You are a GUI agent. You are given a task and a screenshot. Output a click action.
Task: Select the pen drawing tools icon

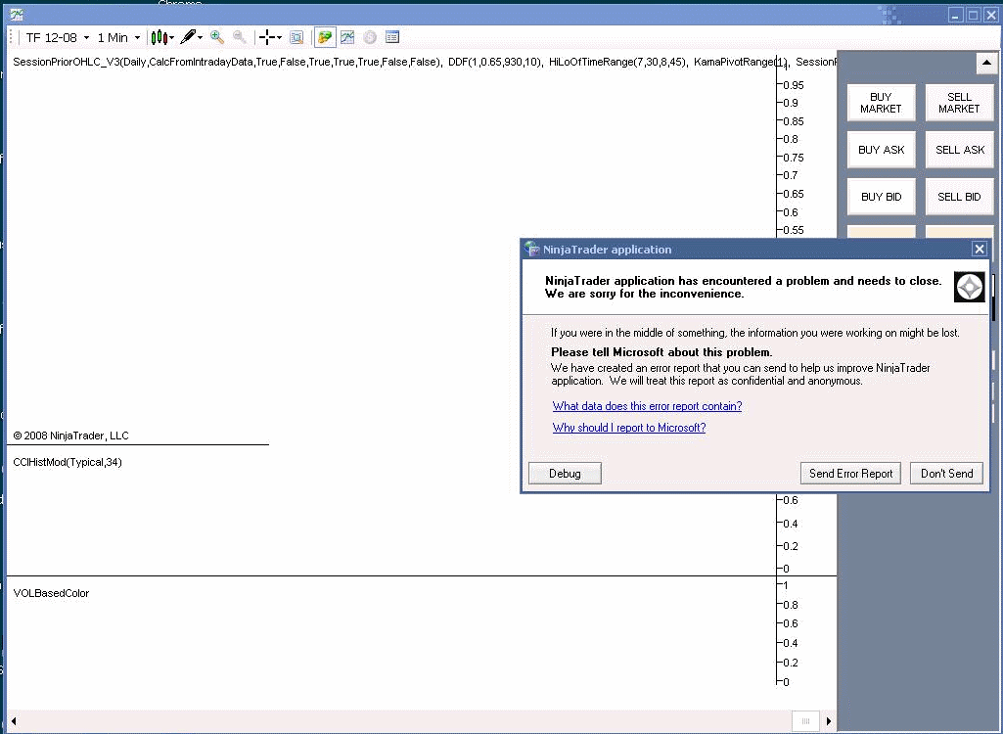tap(188, 37)
